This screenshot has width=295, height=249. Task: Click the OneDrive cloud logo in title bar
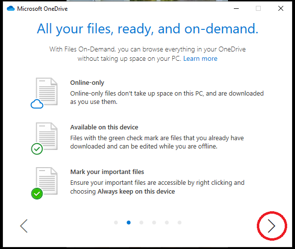11,8
